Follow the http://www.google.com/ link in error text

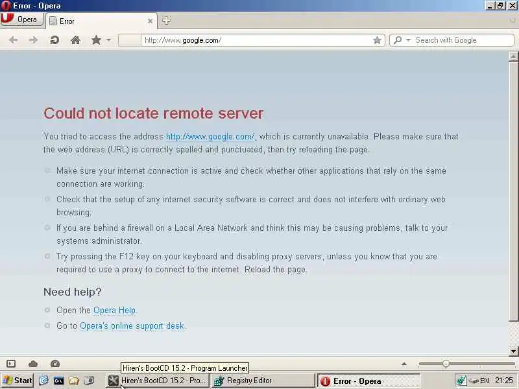(x=210, y=136)
